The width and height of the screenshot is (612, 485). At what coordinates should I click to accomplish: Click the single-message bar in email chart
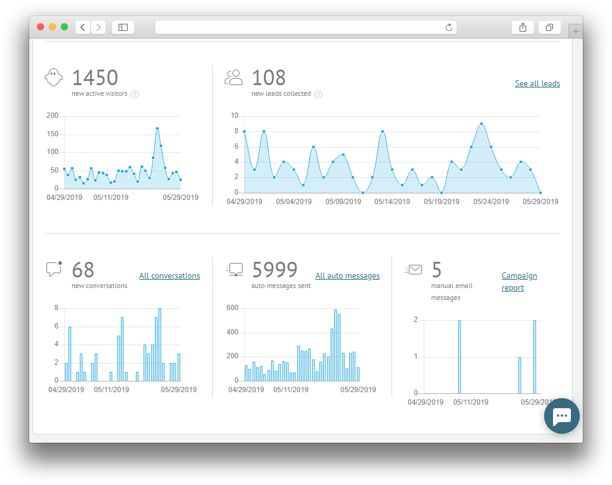click(520, 375)
